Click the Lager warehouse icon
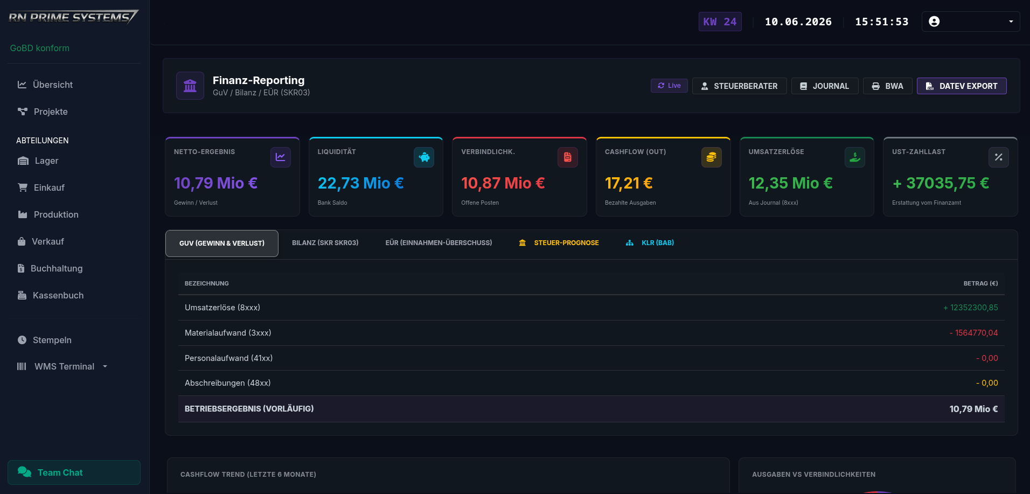The width and height of the screenshot is (1030, 494). pos(23,161)
